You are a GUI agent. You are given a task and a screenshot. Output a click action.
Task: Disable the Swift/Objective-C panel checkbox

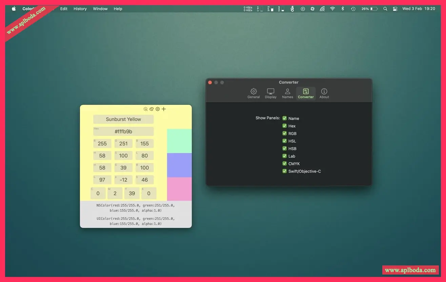coord(285,171)
